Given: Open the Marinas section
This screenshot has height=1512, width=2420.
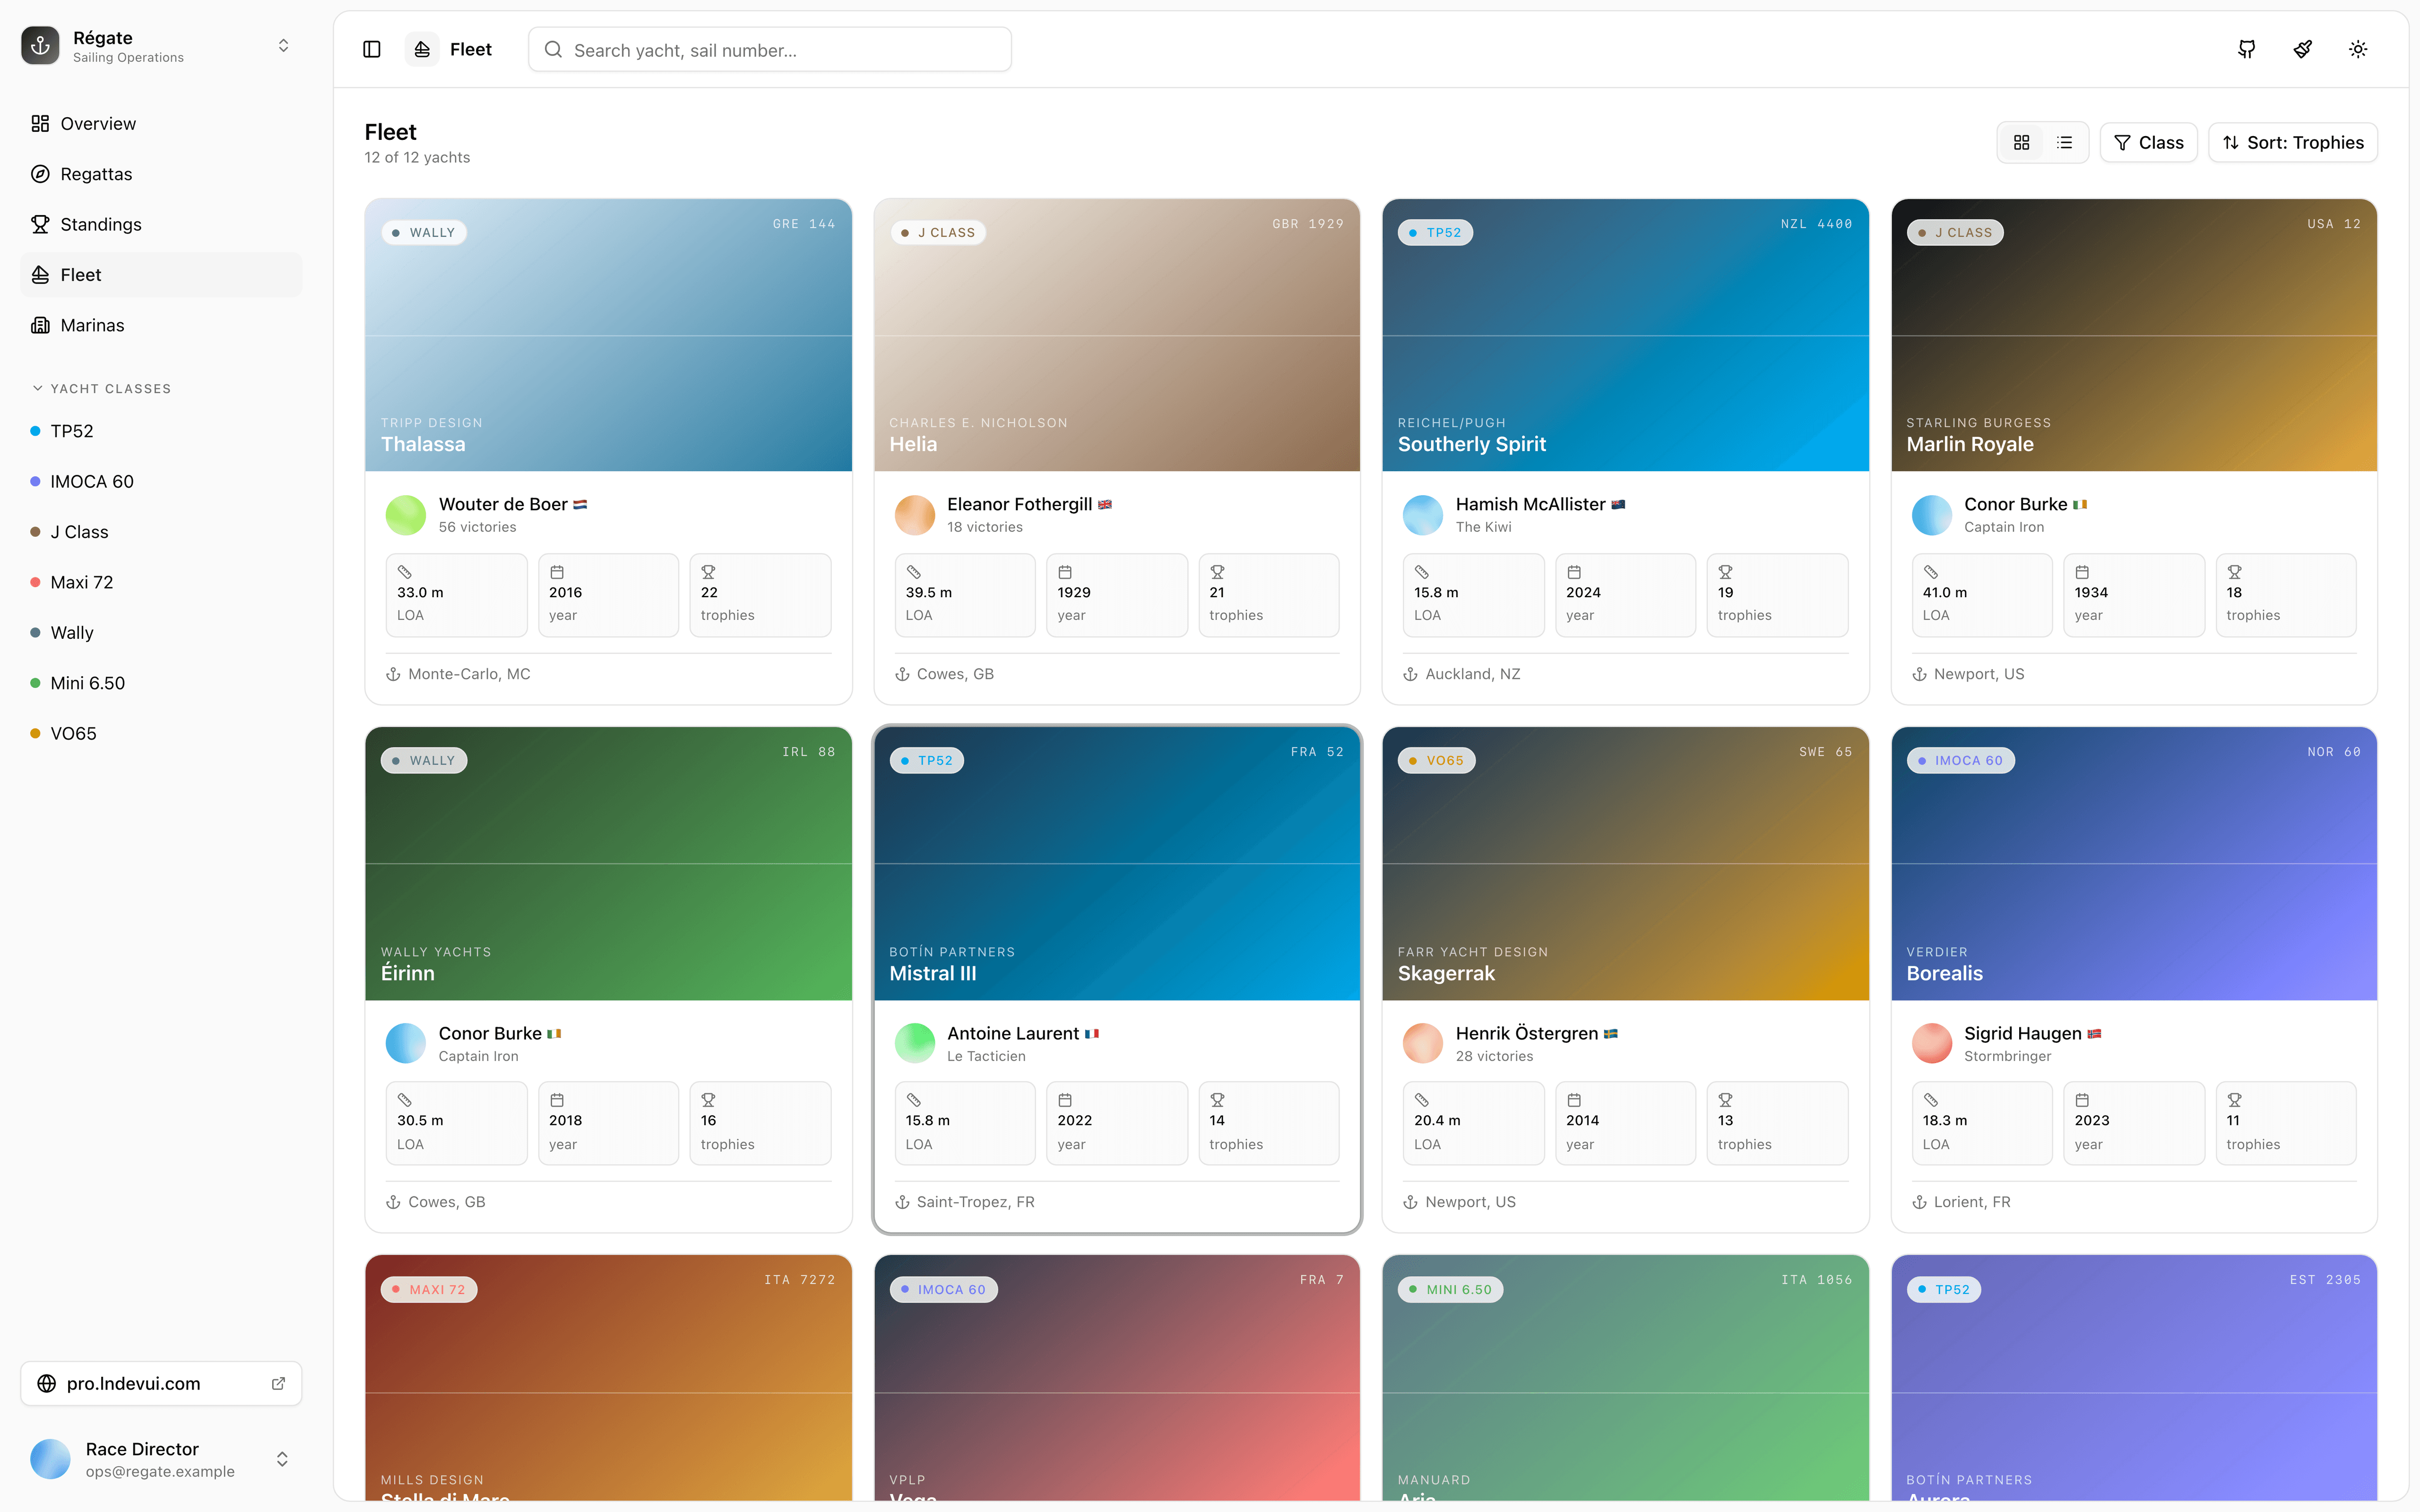Looking at the screenshot, I should [160, 325].
